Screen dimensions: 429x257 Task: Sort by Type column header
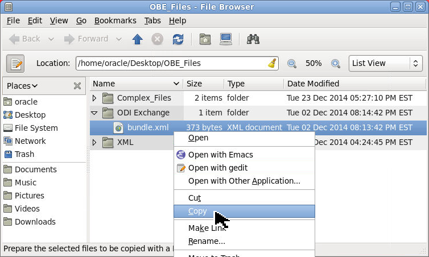(254, 84)
